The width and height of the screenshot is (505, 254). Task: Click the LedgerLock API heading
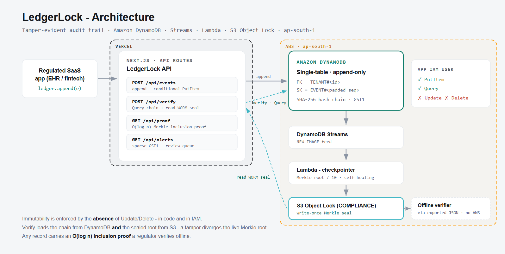click(x=149, y=69)
